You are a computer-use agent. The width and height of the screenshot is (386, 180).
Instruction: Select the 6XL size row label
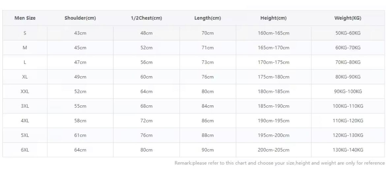(x=25, y=150)
